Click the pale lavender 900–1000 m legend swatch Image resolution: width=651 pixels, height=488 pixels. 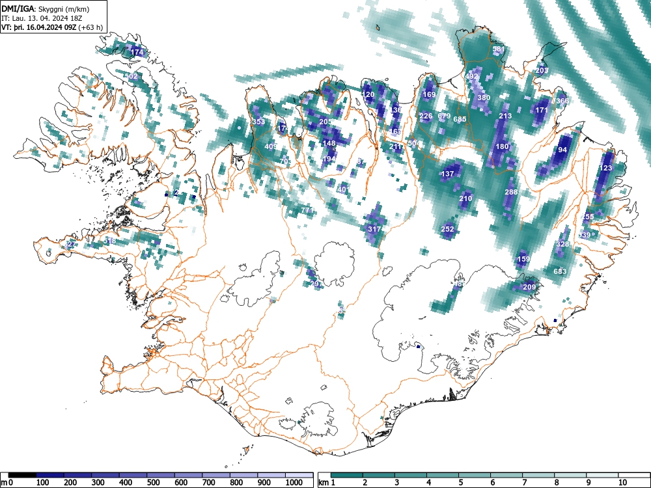pyautogui.click(x=271, y=475)
